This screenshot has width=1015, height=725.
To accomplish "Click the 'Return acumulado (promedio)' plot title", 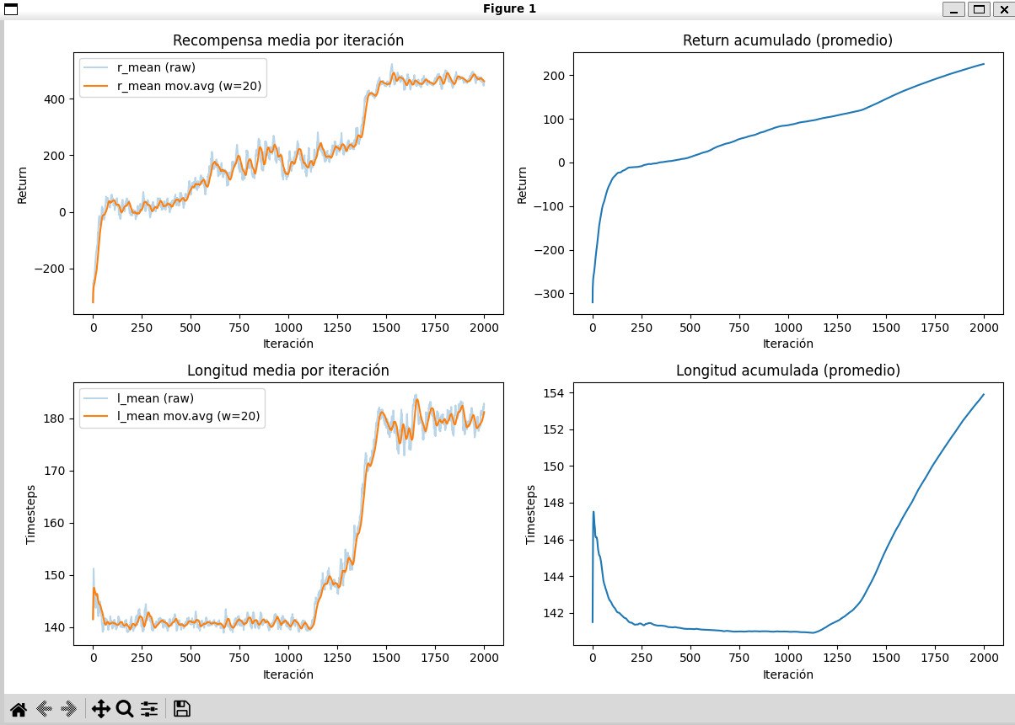I will (x=787, y=40).
